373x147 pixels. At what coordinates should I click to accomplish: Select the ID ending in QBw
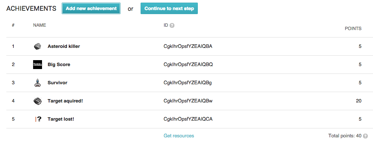click(188, 101)
